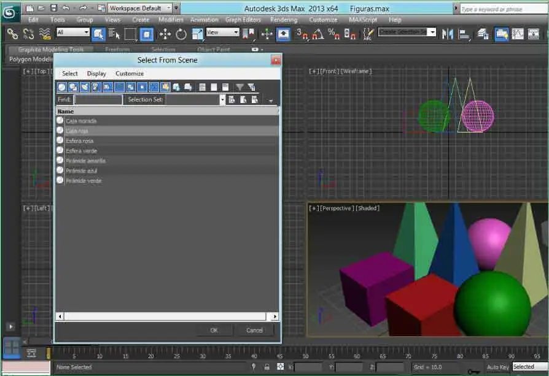Click Display All in Select From Scene toolbar
The image size is (549, 376).
click(x=203, y=87)
